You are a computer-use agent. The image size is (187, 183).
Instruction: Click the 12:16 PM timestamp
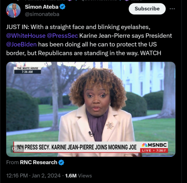click(x=17, y=176)
